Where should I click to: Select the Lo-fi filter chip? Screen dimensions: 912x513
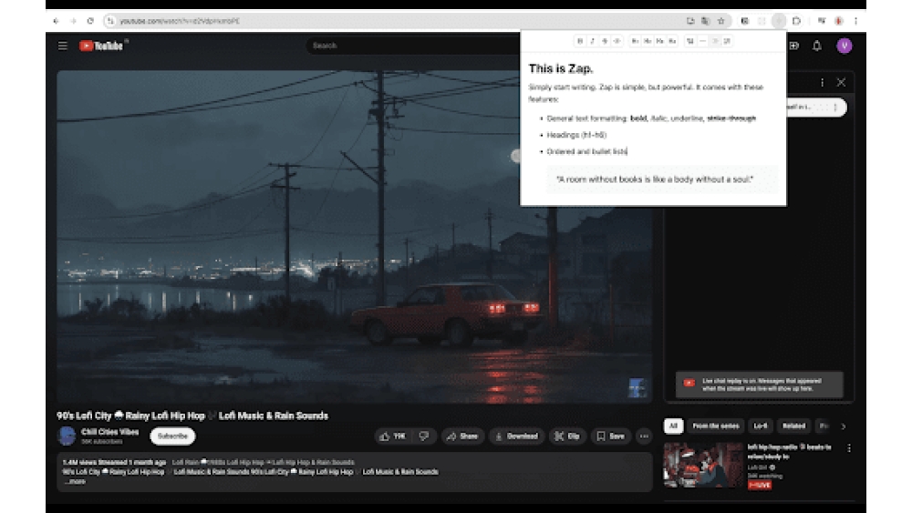(761, 426)
